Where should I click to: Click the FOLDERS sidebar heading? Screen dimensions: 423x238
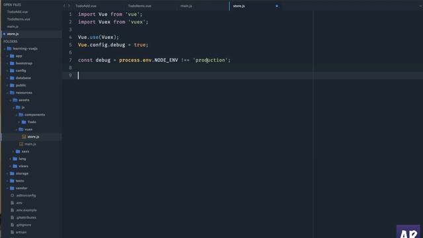click(11, 41)
